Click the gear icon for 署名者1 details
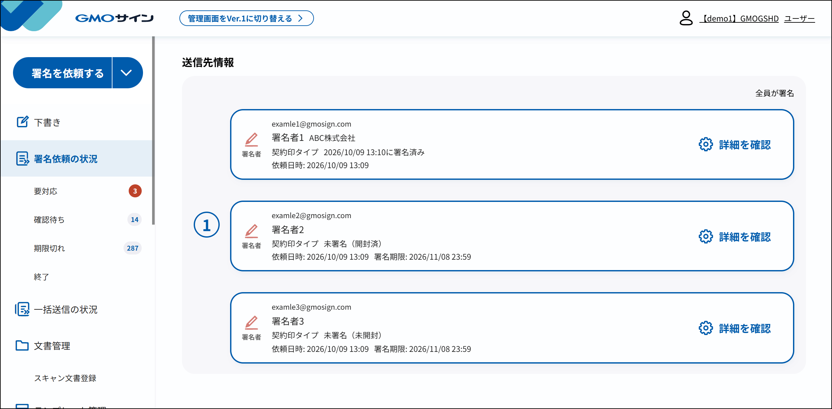832x409 pixels. pyautogui.click(x=706, y=144)
